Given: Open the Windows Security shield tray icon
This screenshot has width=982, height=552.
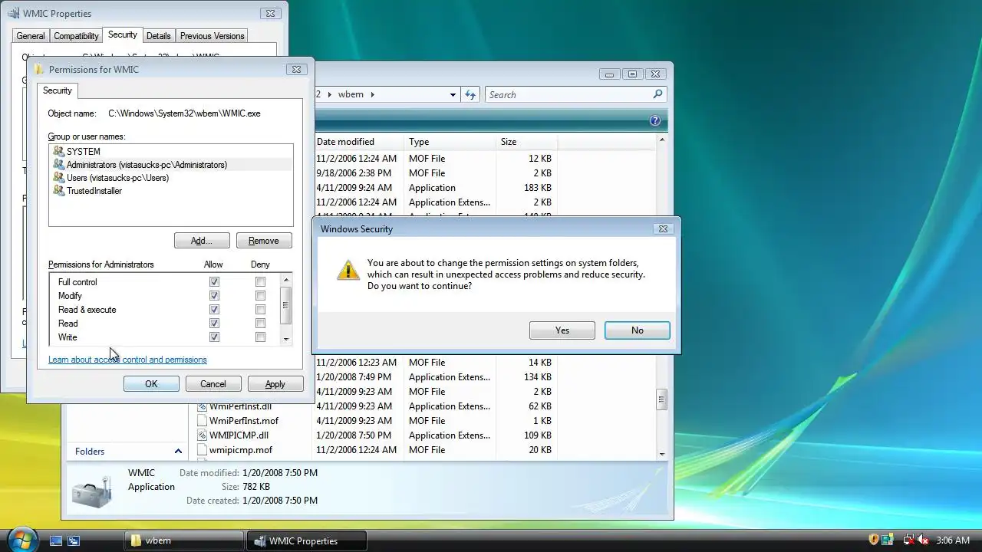Looking at the screenshot, I should coord(873,540).
